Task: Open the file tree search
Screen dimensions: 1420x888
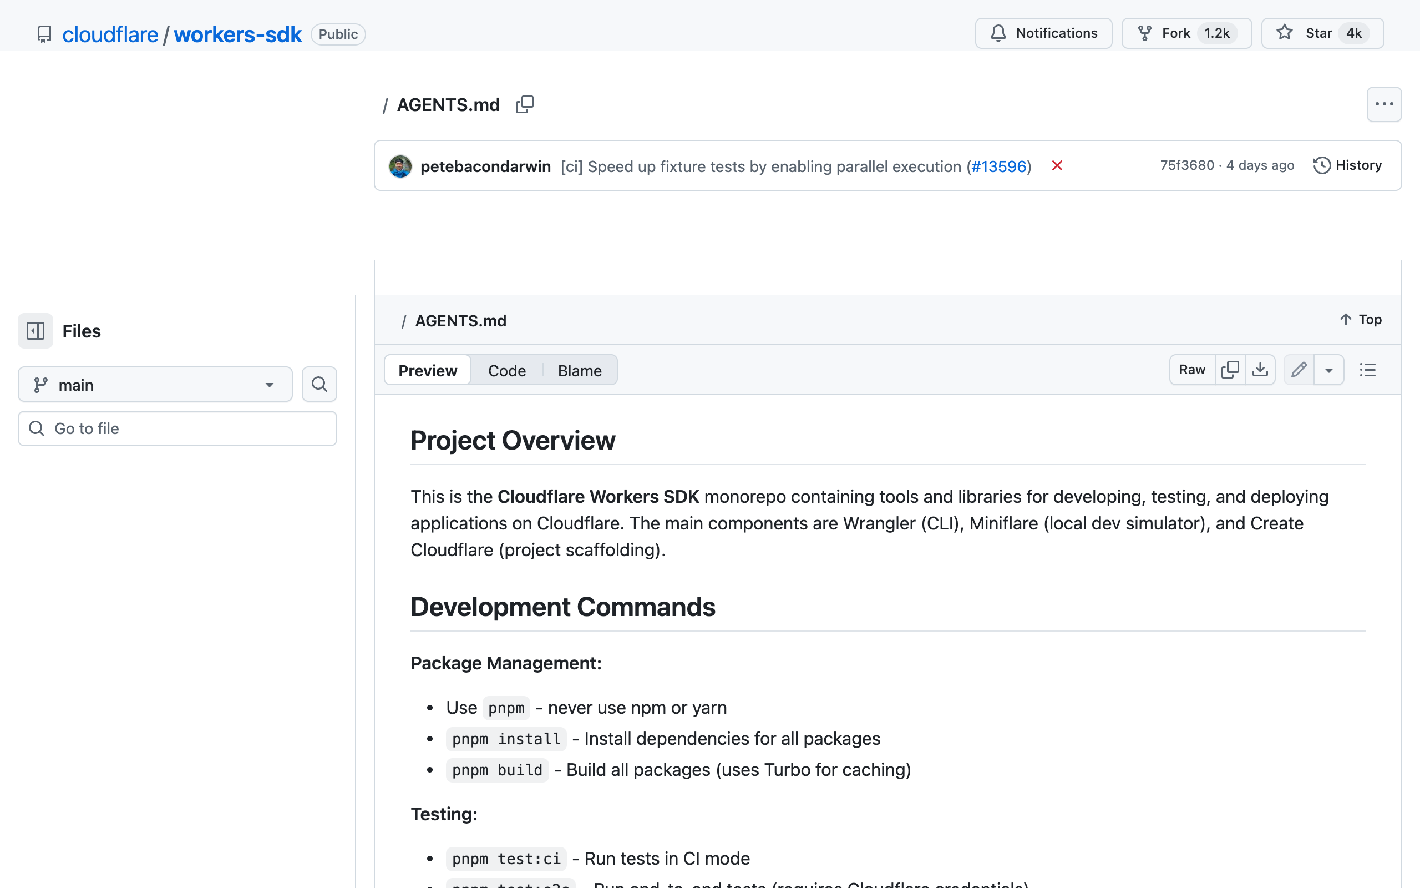Action: pyautogui.click(x=319, y=384)
